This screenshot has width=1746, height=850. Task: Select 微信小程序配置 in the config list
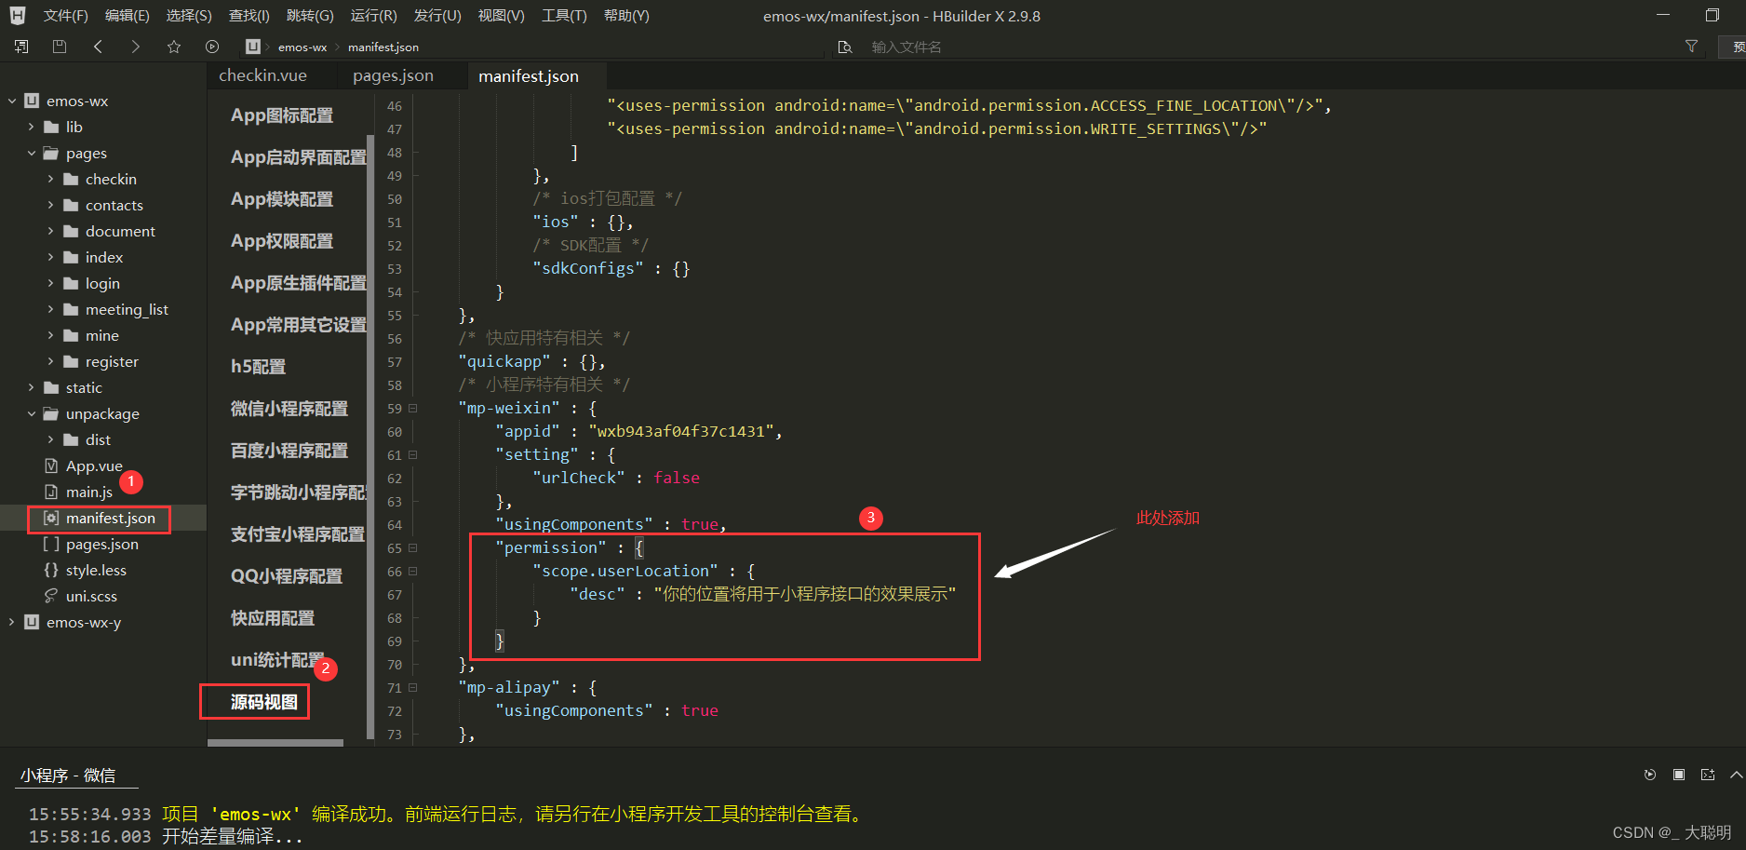pyautogui.click(x=289, y=408)
